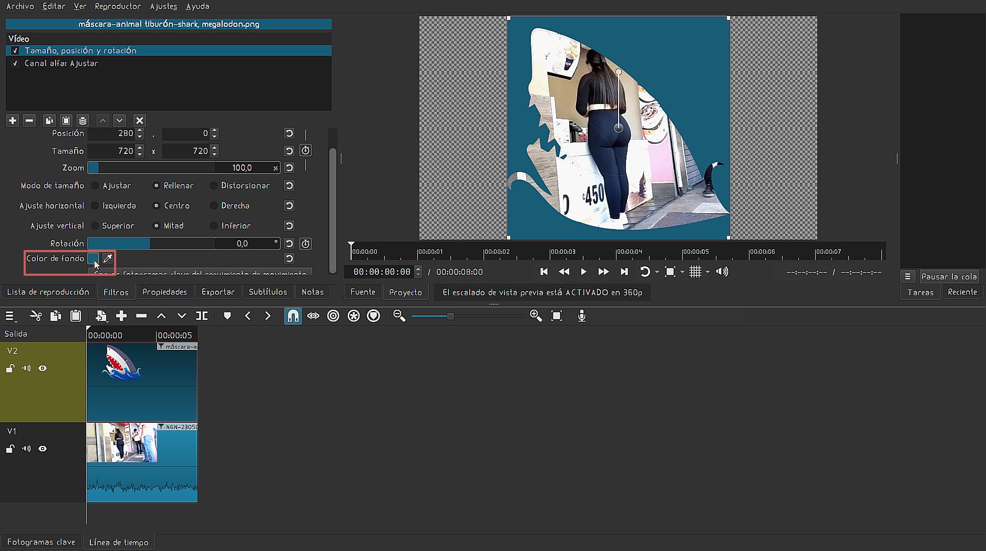Open the Archivo menu
Screen dimensions: 986x551
tap(20, 6)
